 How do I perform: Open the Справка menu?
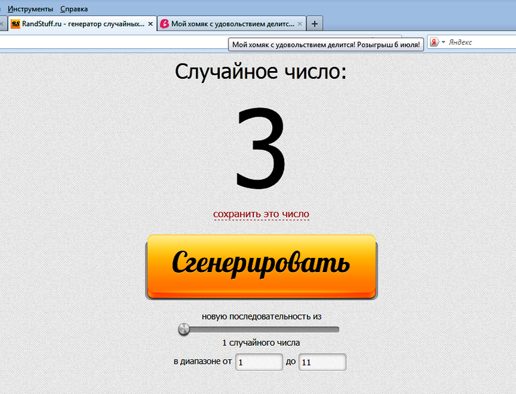tap(74, 9)
